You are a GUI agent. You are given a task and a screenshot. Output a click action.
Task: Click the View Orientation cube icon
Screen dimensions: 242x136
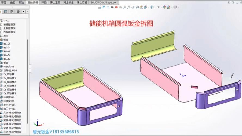click(x=145, y=7)
